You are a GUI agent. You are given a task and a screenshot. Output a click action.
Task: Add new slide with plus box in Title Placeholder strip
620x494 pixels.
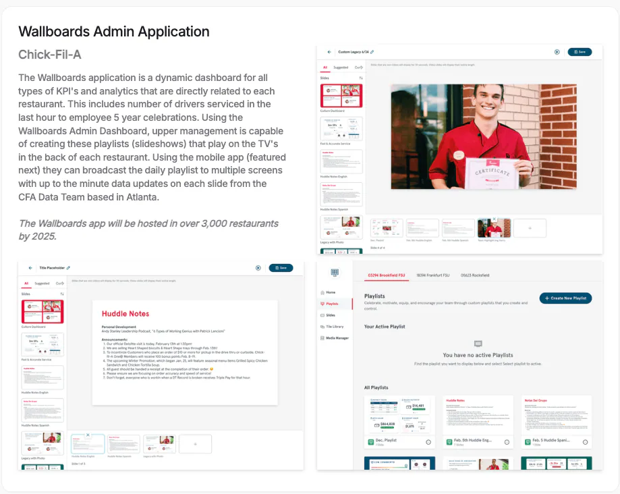[x=196, y=444]
